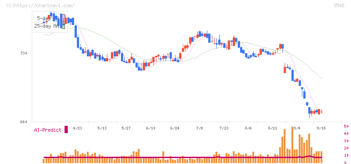Click the 6/10 date axis label
351x164 pixels.
tap(150, 128)
